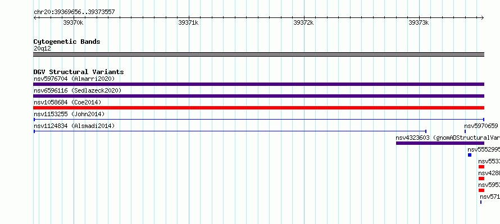Open the nsv6596116 (Sedlazeck2020) label link
Viewport: 500px width, 224px height.
point(78,90)
